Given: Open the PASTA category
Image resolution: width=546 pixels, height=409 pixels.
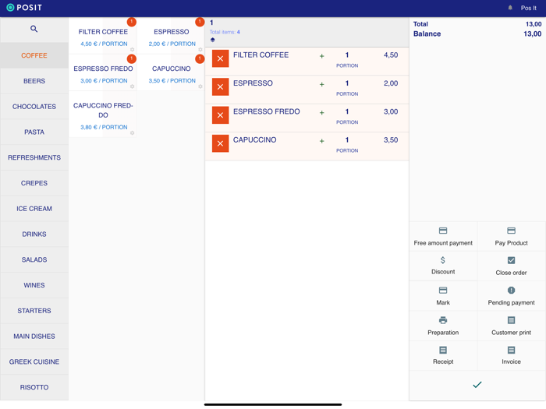Looking at the screenshot, I should coord(34,132).
